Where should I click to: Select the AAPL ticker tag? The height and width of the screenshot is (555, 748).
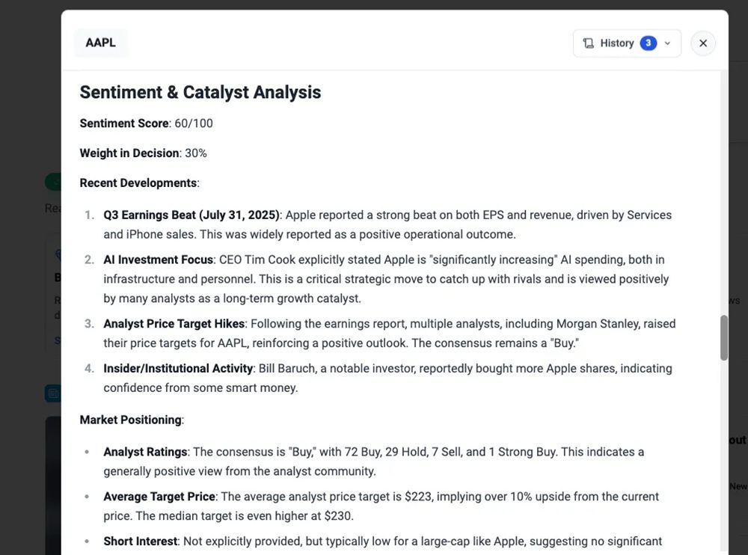100,43
